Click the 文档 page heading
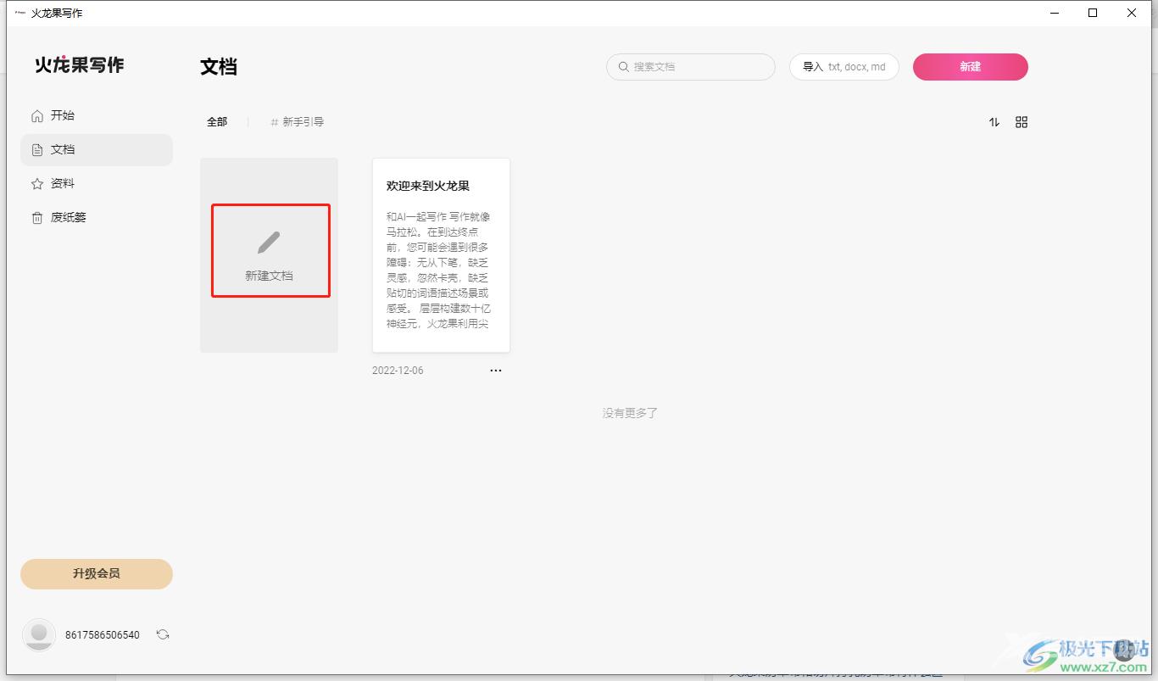The width and height of the screenshot is (1158, 681). click(x=219, y=67)
